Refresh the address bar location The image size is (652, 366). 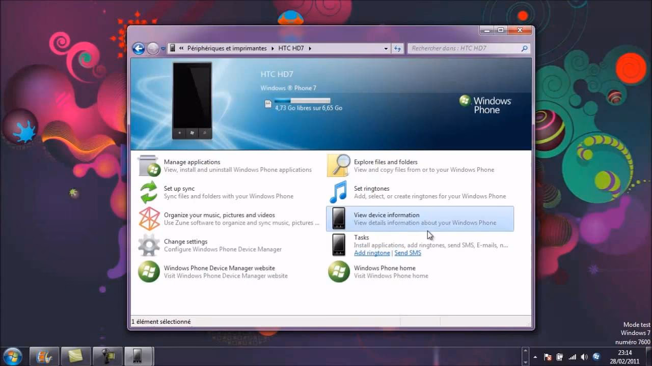(x=398, y=48)
